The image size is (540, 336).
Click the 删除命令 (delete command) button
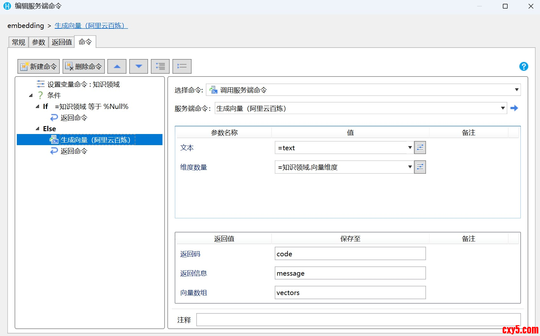coord(84,66)
